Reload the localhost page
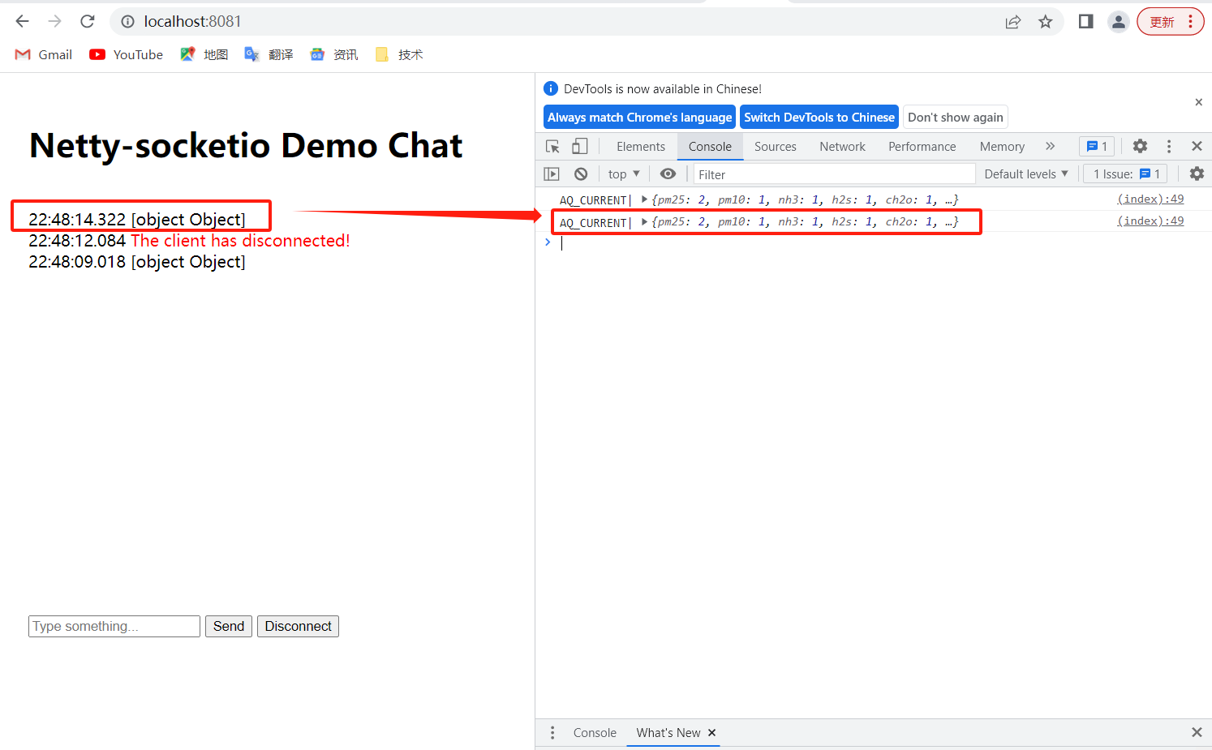Screen dimensions: 1212x750 (x=88, y=21)
